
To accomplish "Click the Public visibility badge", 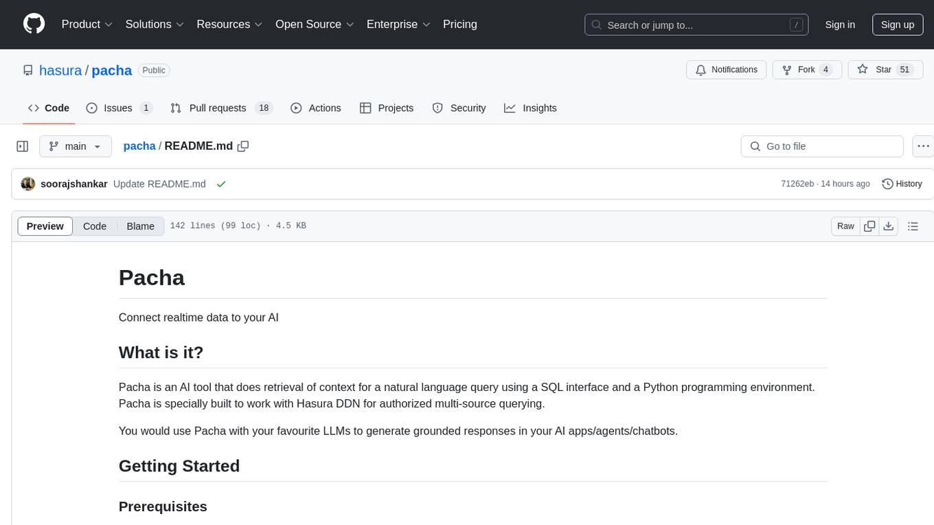I will (x=154, y=70).
